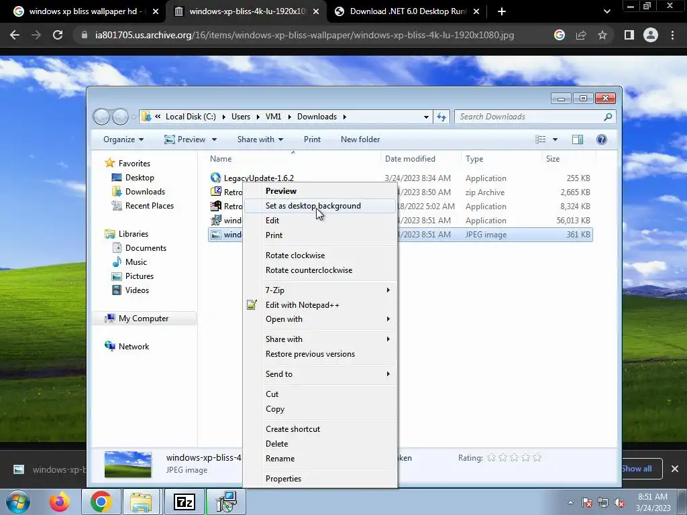Bookmark this page with star icon
The image size is (687, 515).
click(602, 35)
